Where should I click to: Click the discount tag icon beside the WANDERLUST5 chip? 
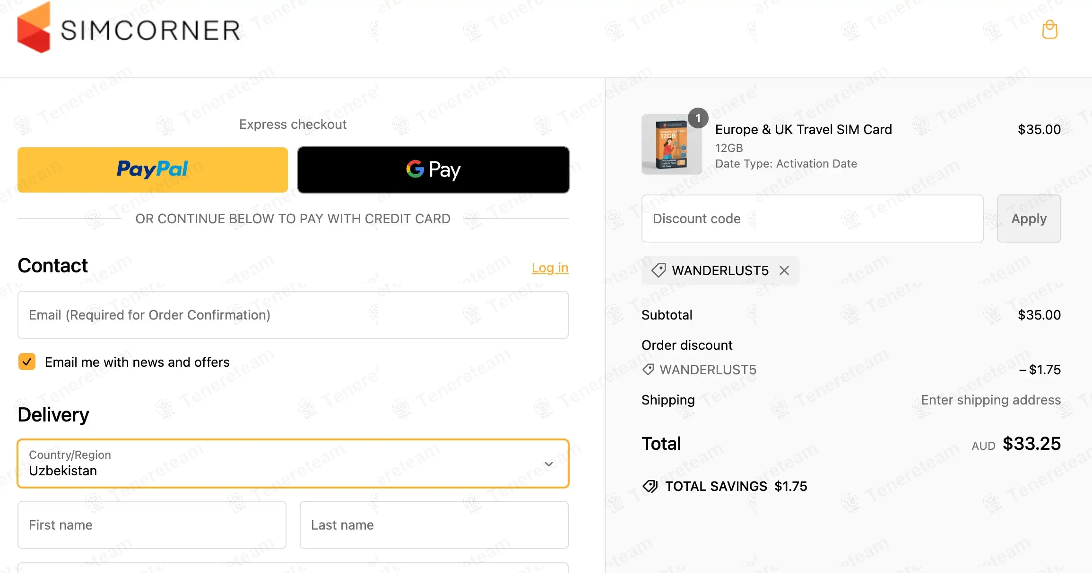point(659,270)
